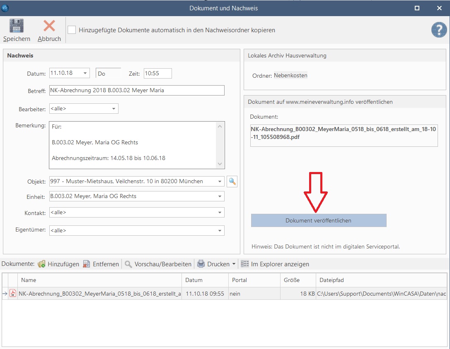Expand the Einheit dropdown list

pyautogui.click(x=220, y=196)
